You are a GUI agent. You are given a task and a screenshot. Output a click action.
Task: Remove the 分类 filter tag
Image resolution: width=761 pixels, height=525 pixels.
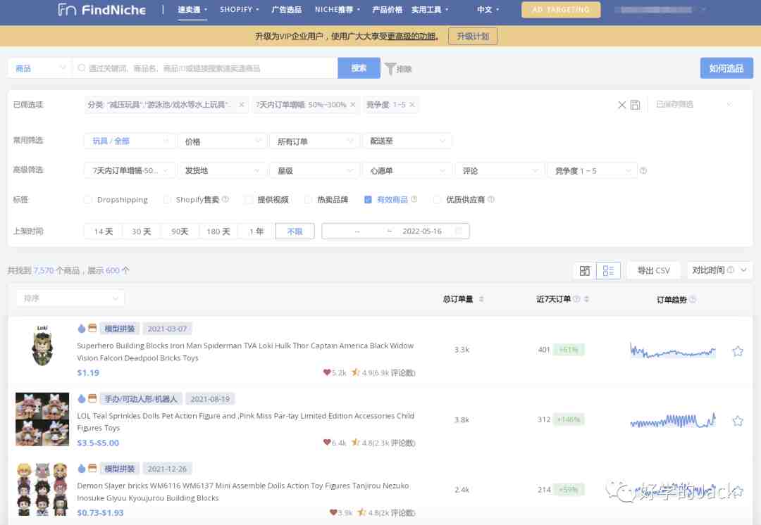point(241,105)
